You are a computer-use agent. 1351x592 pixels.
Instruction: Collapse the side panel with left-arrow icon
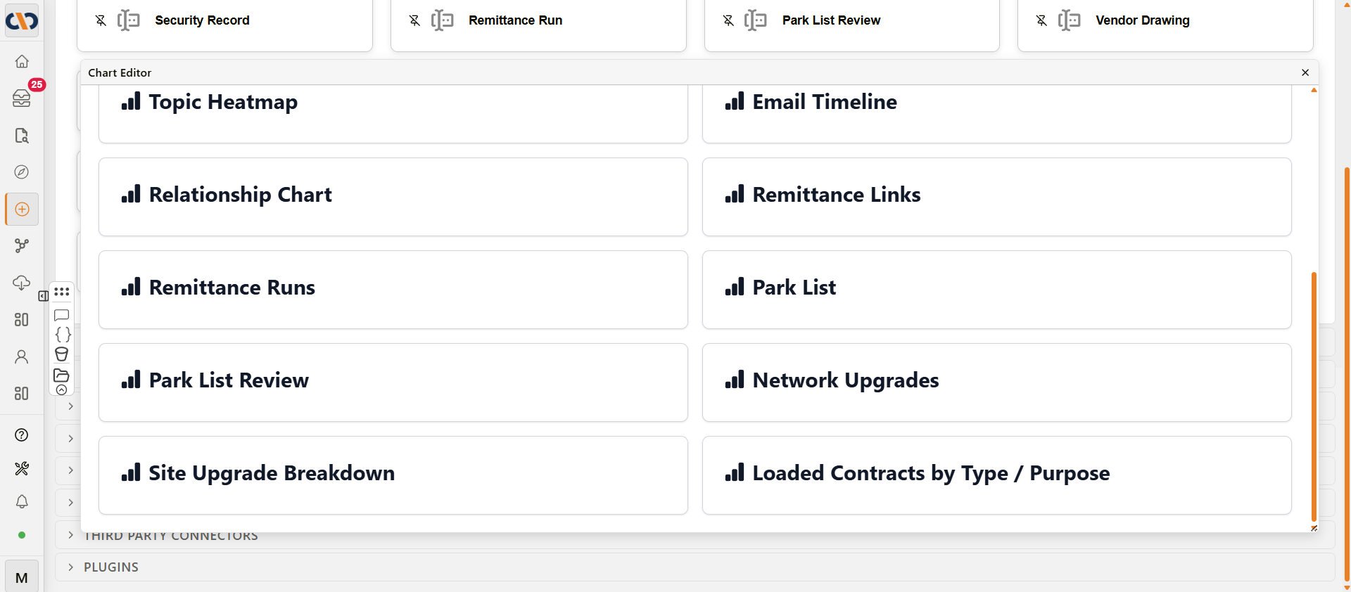(44, 296)
